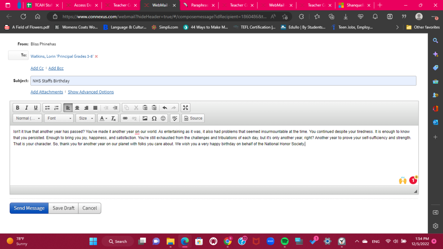Open the clapping hands extension icon

403,180
